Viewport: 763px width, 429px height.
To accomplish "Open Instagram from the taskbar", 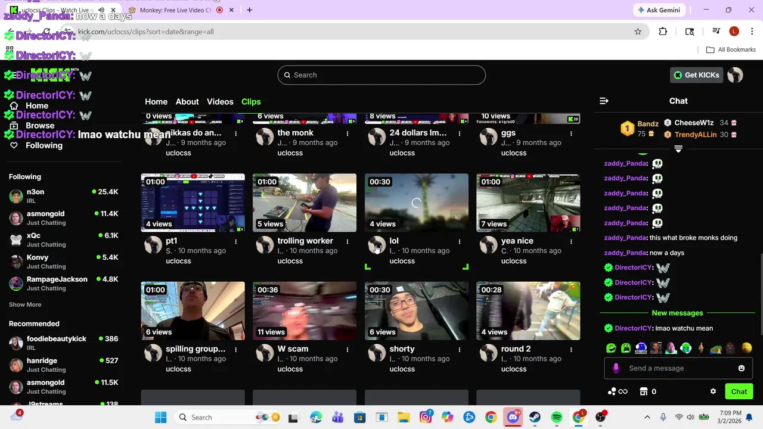I will tap(426, 417).
